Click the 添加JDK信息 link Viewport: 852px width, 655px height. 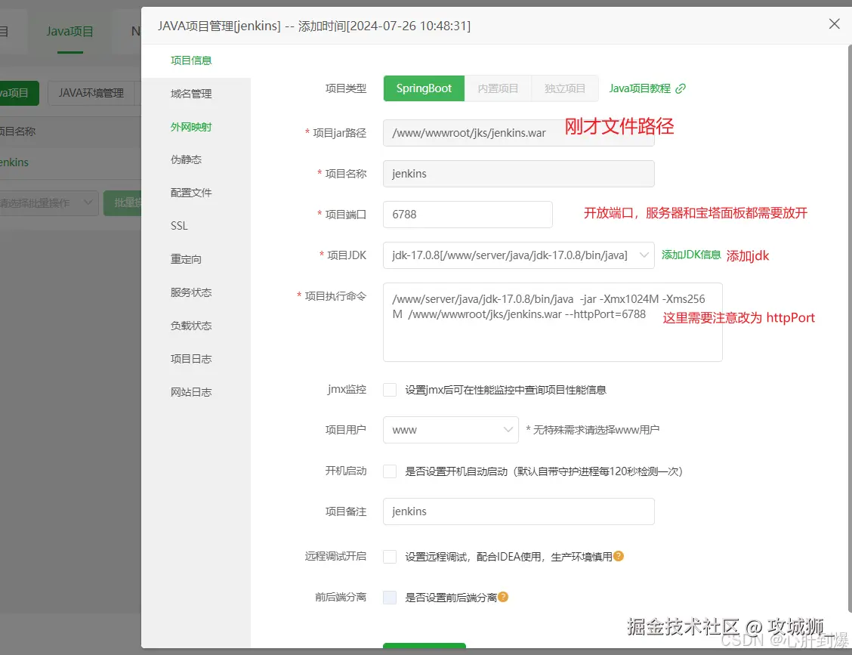coord(690,255)
